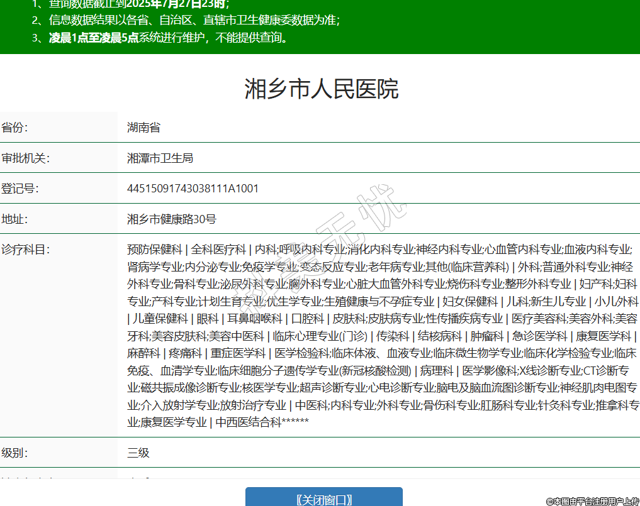
Task: Select the 登记号 field label
Action: pos(20,189)
